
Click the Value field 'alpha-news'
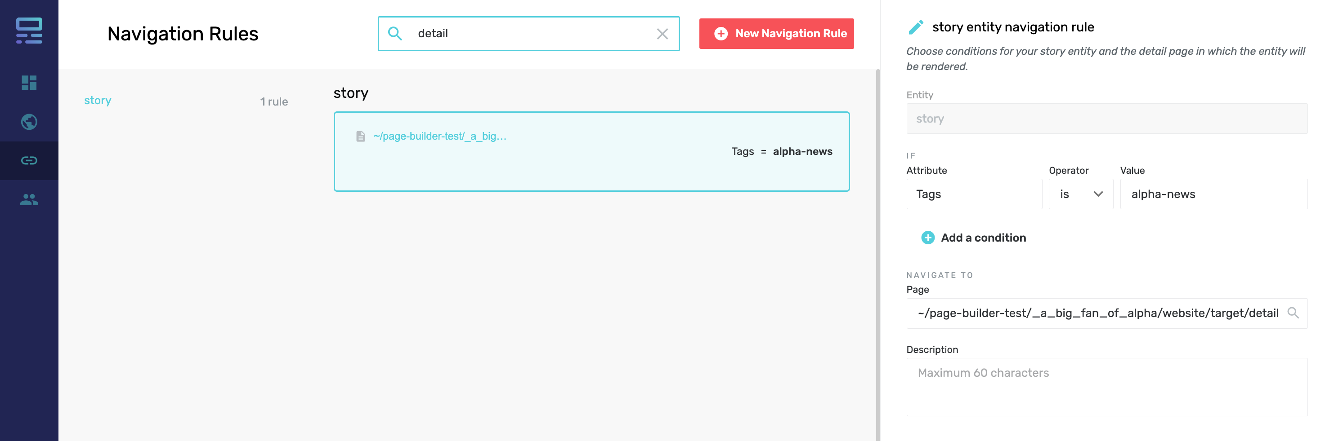click(1213, 194)
